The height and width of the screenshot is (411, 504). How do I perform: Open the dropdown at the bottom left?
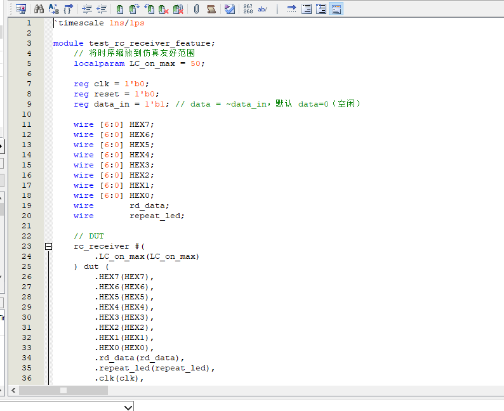point(128,407)
